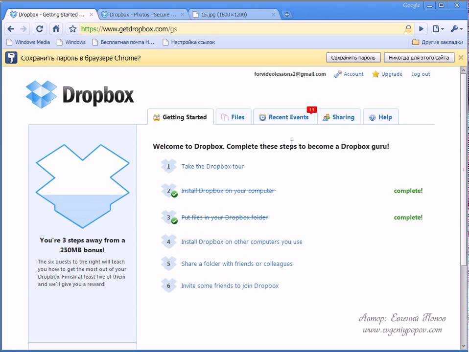Click Share a folder with friends link

click(237, 264)
